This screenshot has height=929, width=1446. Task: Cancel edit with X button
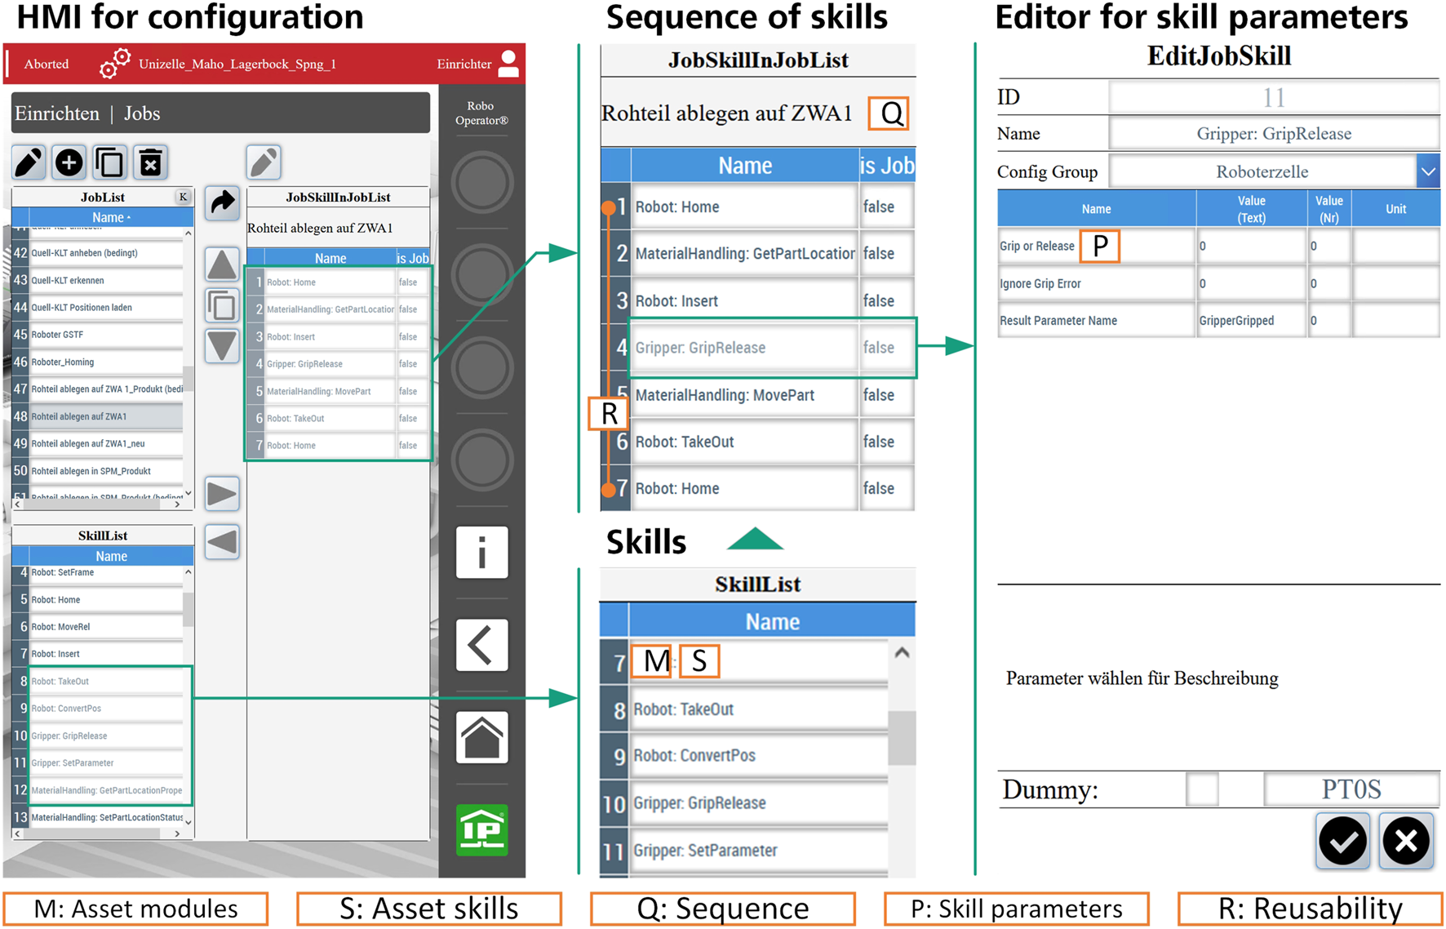1406,840
